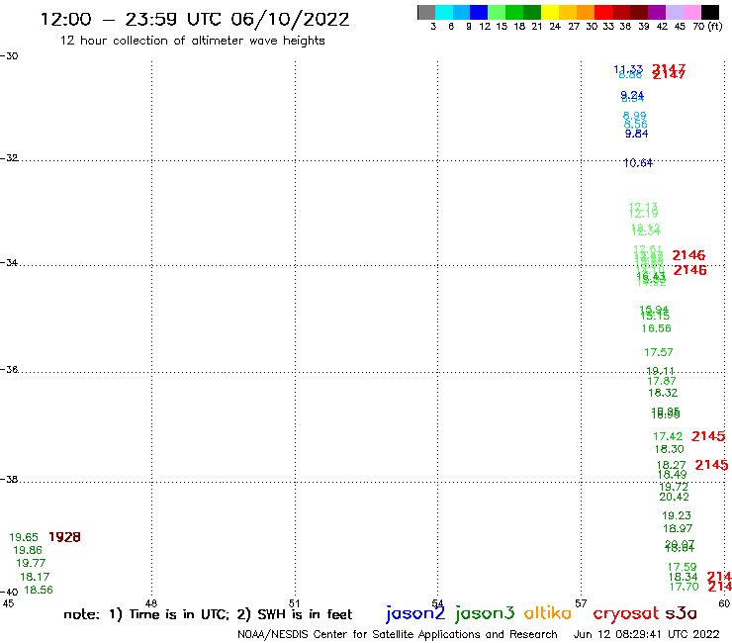Click the '70 (ft)' legend scale label
The image size is (732, 643).
pos(707,26)
